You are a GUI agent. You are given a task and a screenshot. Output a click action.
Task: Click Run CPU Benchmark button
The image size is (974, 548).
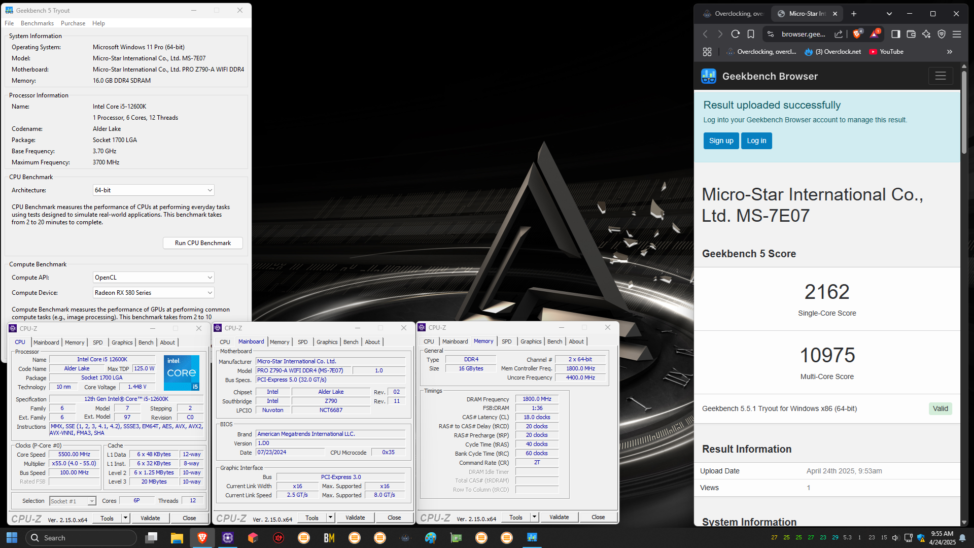point(203,243)
